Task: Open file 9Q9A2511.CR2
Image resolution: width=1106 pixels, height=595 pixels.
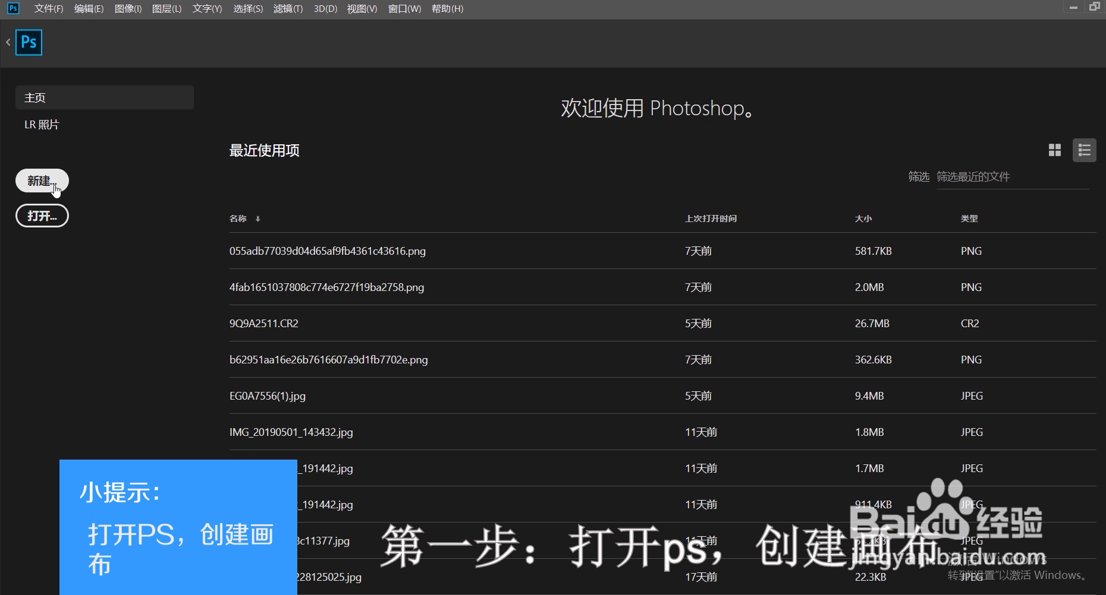Action: (x=264, y=324)
